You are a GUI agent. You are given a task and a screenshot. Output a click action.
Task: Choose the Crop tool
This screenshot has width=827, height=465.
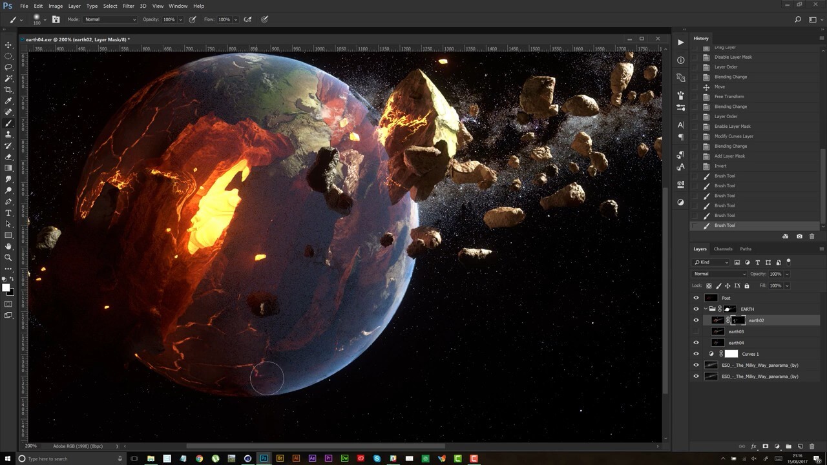(8, 90)
